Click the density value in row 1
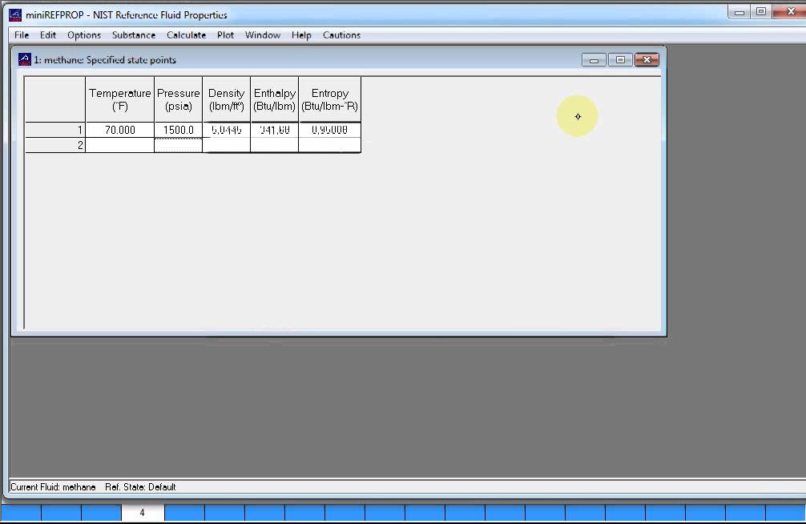806x524 pixels. [x=226, y=130]
